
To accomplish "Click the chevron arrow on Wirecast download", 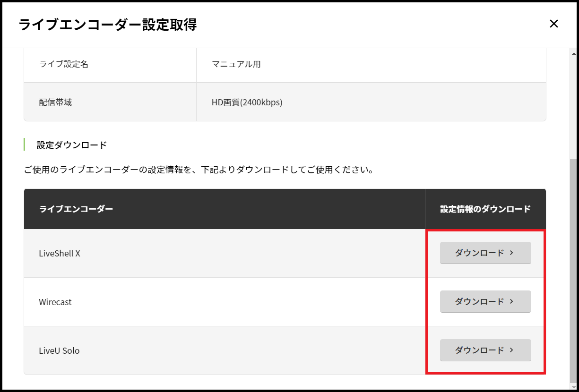I will pos(512,302).
